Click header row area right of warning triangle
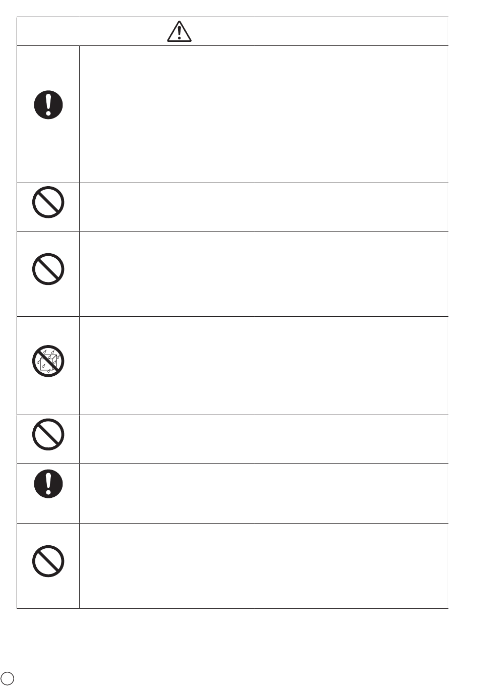The height and width of the screenshot is (688, 479). click(x=320, y=31)
